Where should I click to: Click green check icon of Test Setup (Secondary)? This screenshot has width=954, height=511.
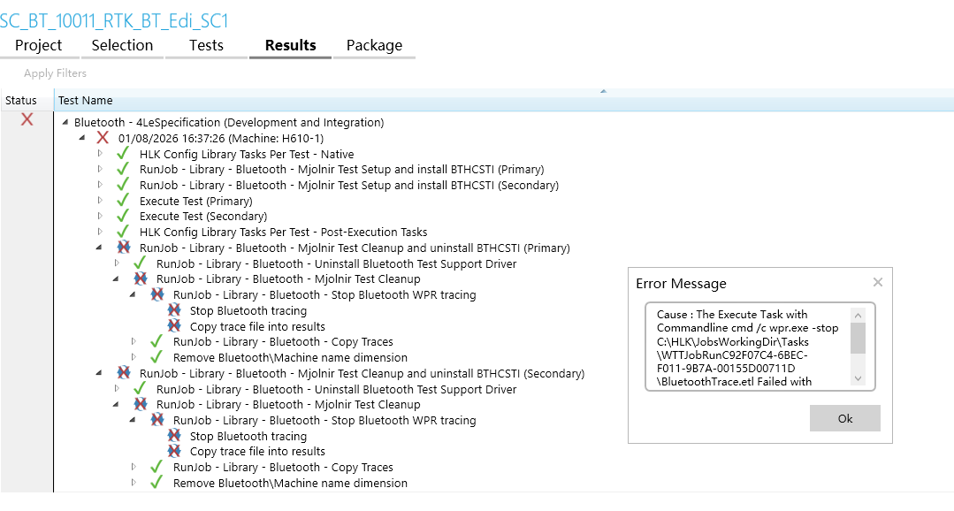click(123, 184)
